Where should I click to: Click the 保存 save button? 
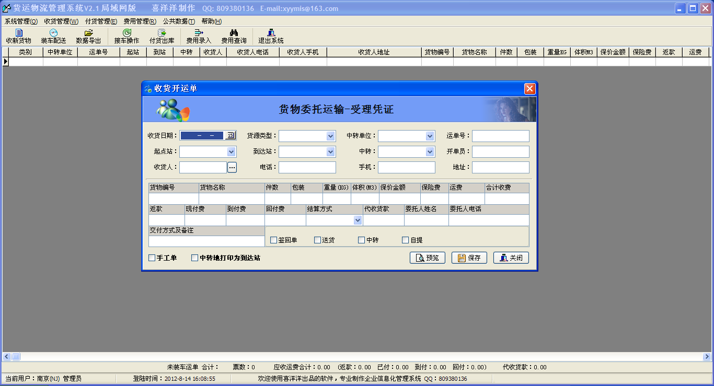[x=469, y=258]
